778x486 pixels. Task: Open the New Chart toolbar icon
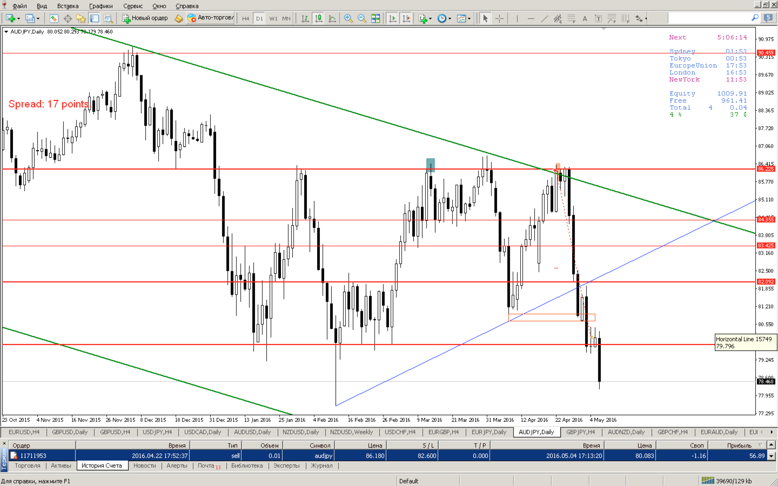(x=11, y=18)
